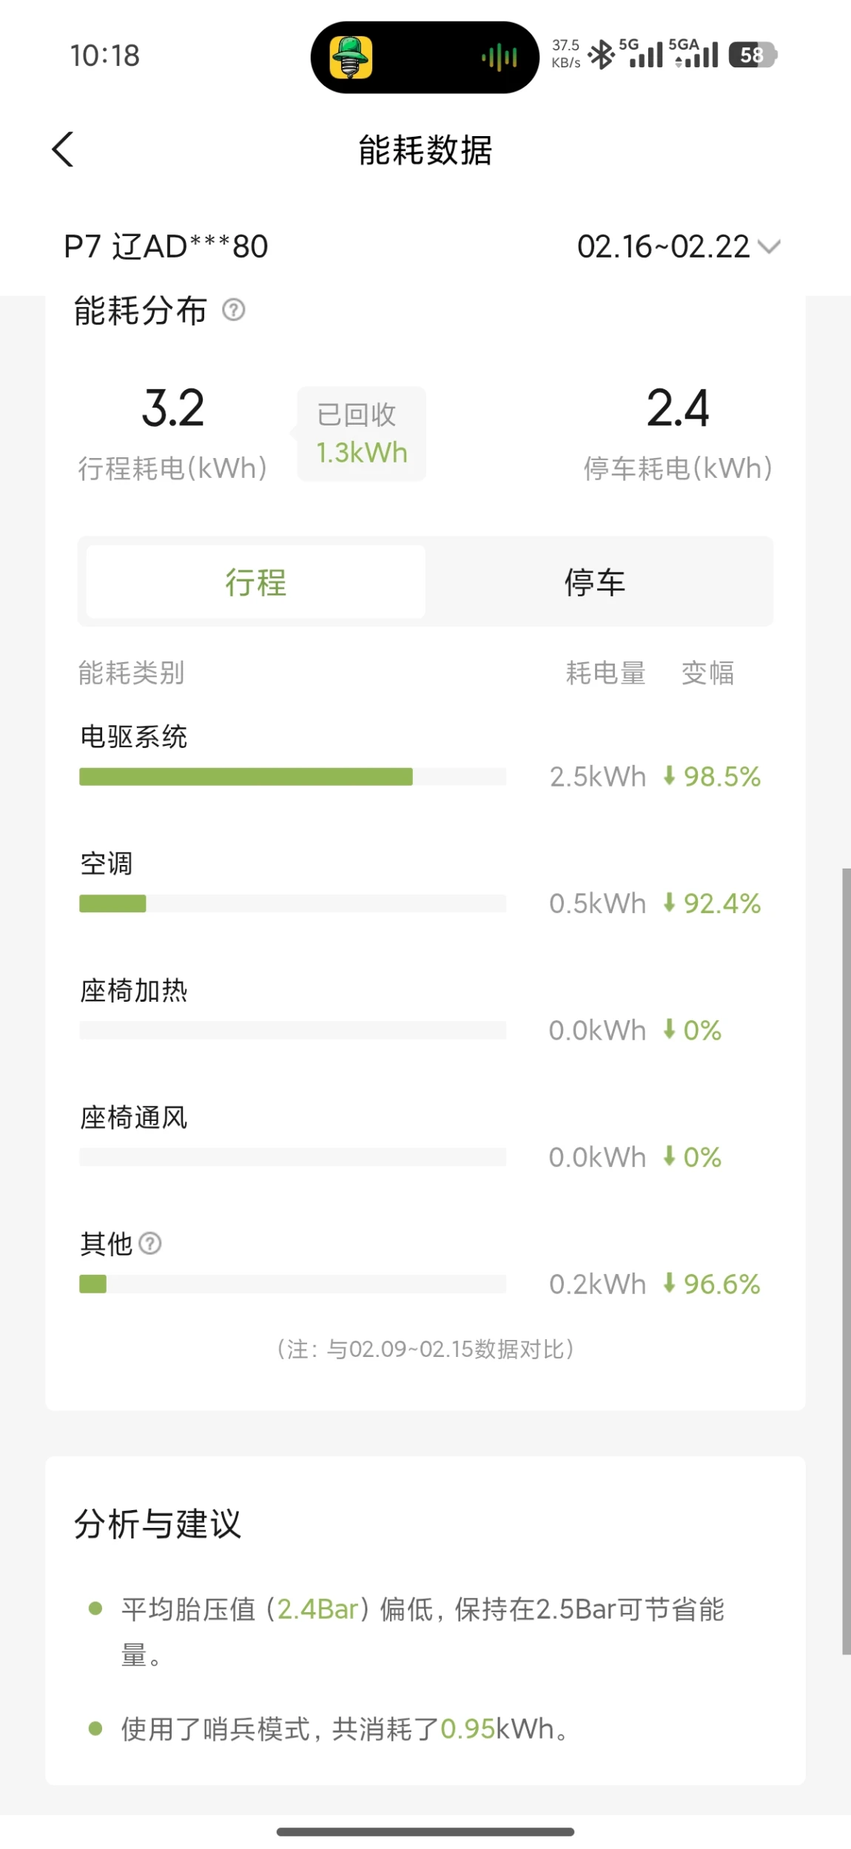The height and width of the screenshot is (1849, 851).
Task: Tap the 行程耗电 3.2 kWh value
Action: pyautogui.click(x=172, y=408)
